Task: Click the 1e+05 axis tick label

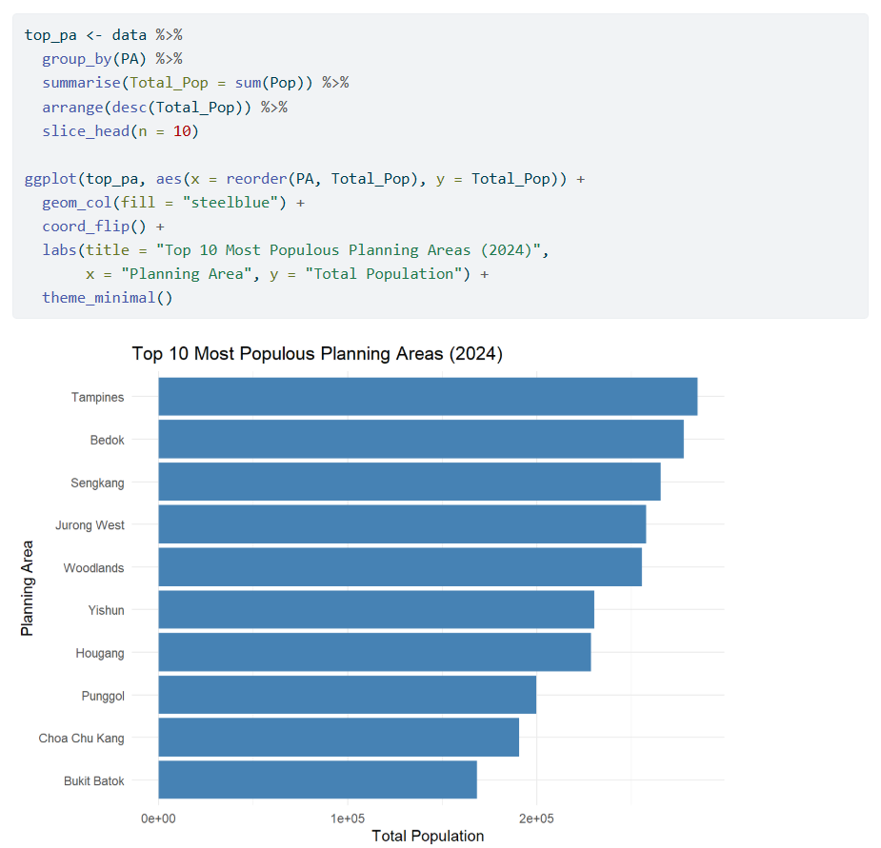Action: pyautogui.click(x=348, y=818)
